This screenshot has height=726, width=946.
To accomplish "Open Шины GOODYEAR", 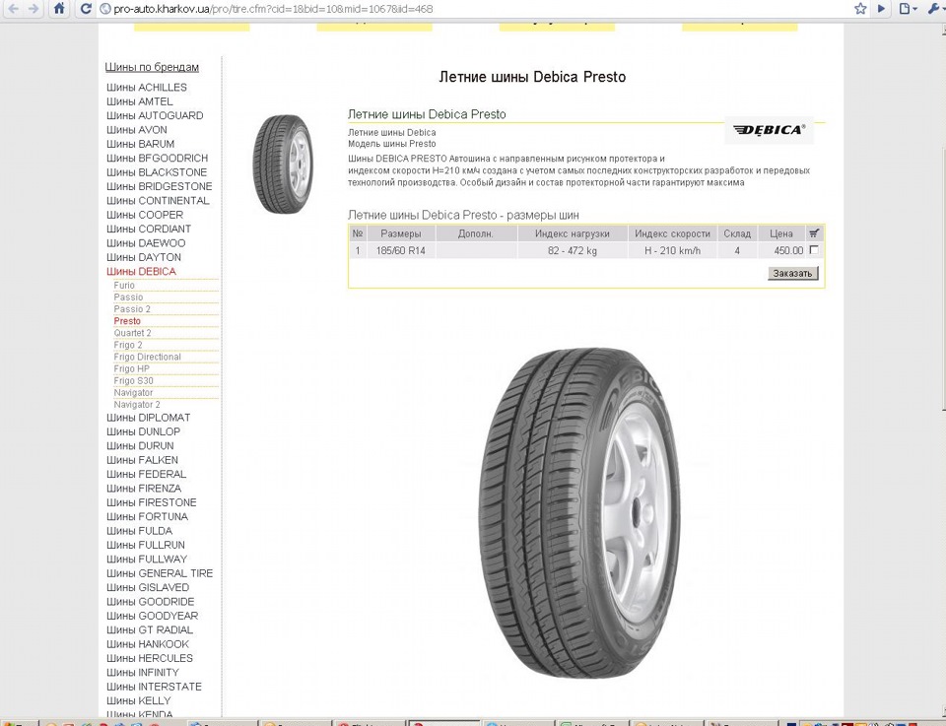I will coord(152,616).
